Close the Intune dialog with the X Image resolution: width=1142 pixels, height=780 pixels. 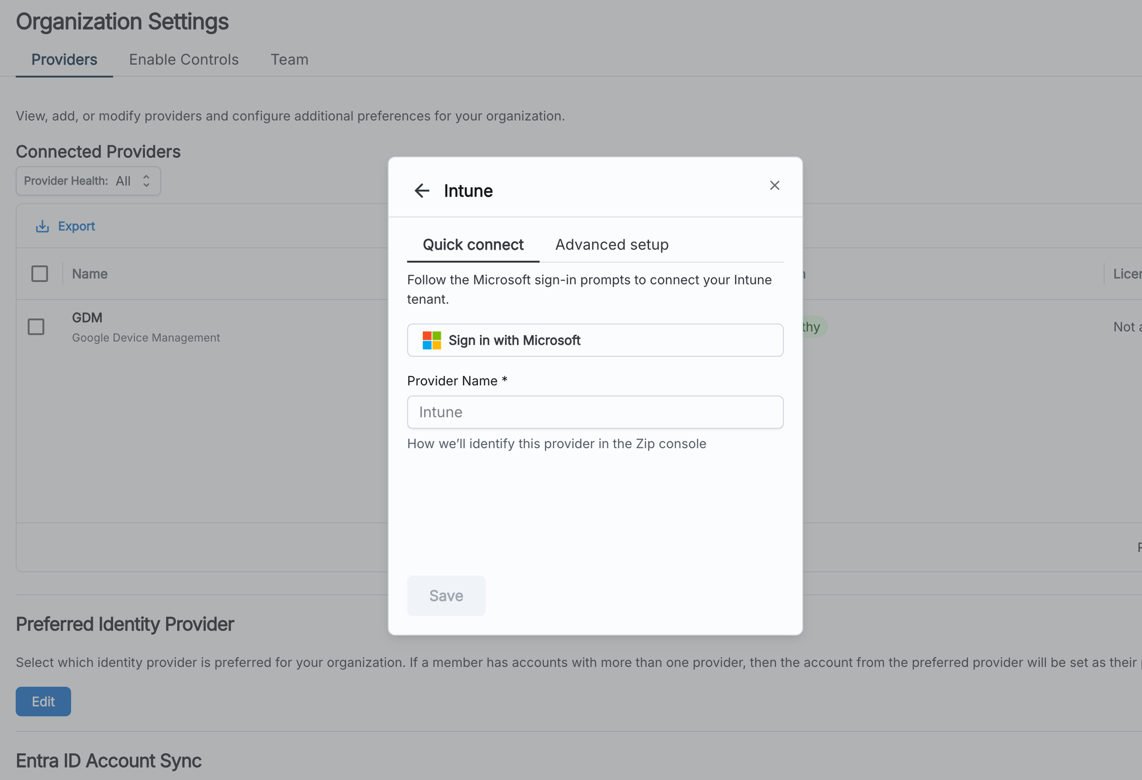point(775,185)
